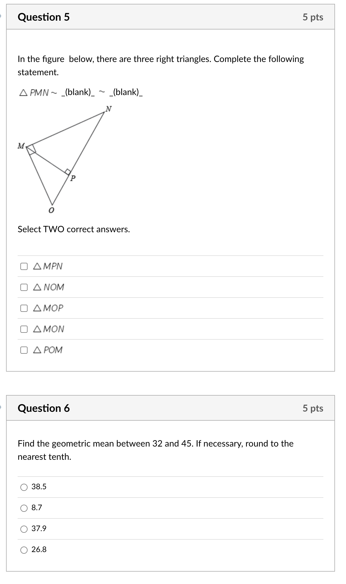Check the ΔMPN answer checkbox
Viewport: 346px width, 584px height.
pyautogui.click(x=24, y=266)
